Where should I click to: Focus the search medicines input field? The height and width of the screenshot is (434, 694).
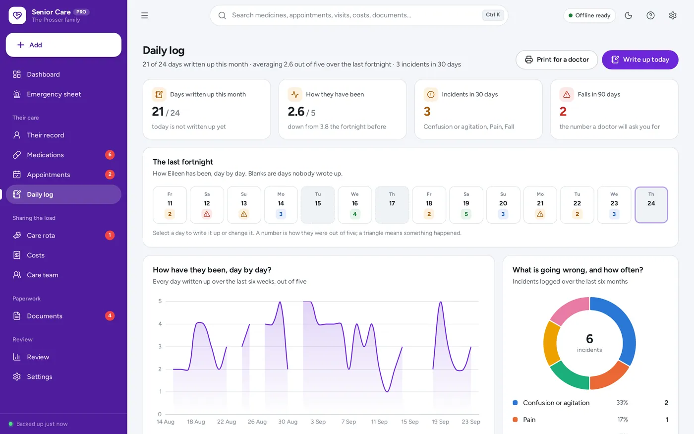click(x=359, y=15)
